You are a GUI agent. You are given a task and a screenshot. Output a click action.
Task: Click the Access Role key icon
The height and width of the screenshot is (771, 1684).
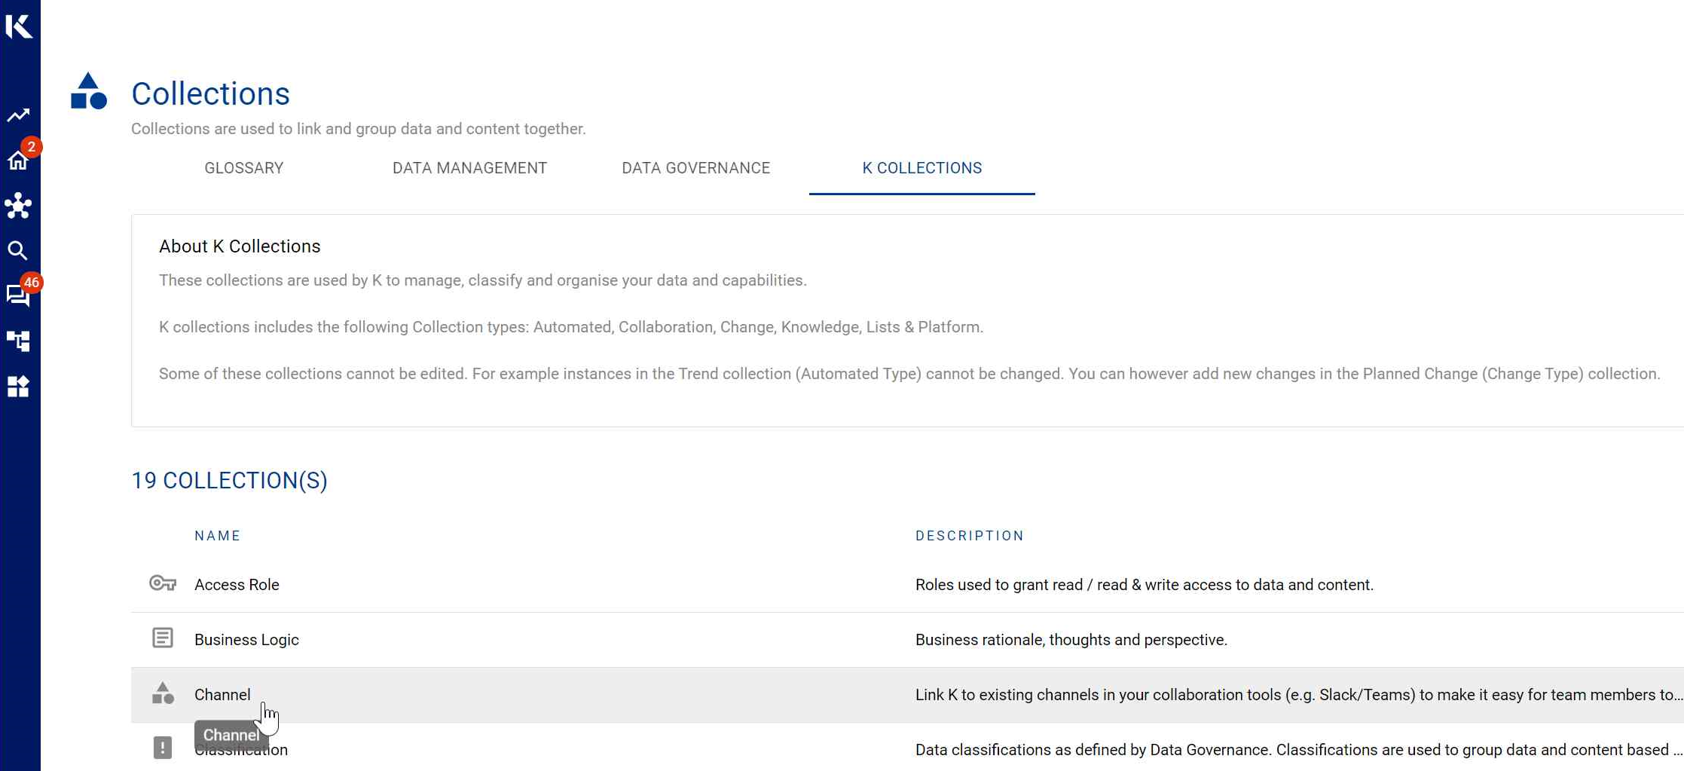(x=162, y=584)
